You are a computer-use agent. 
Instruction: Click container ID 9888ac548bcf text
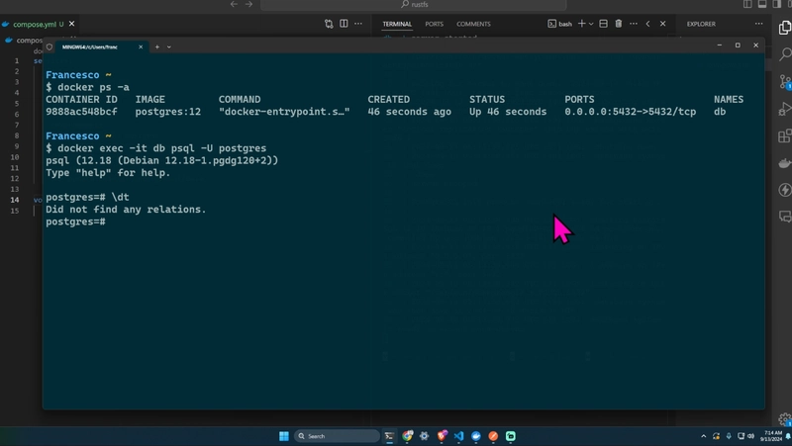click(x=81, y=112)
